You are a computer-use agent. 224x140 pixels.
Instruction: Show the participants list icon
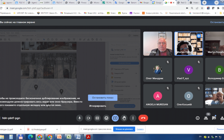point(206,118)
